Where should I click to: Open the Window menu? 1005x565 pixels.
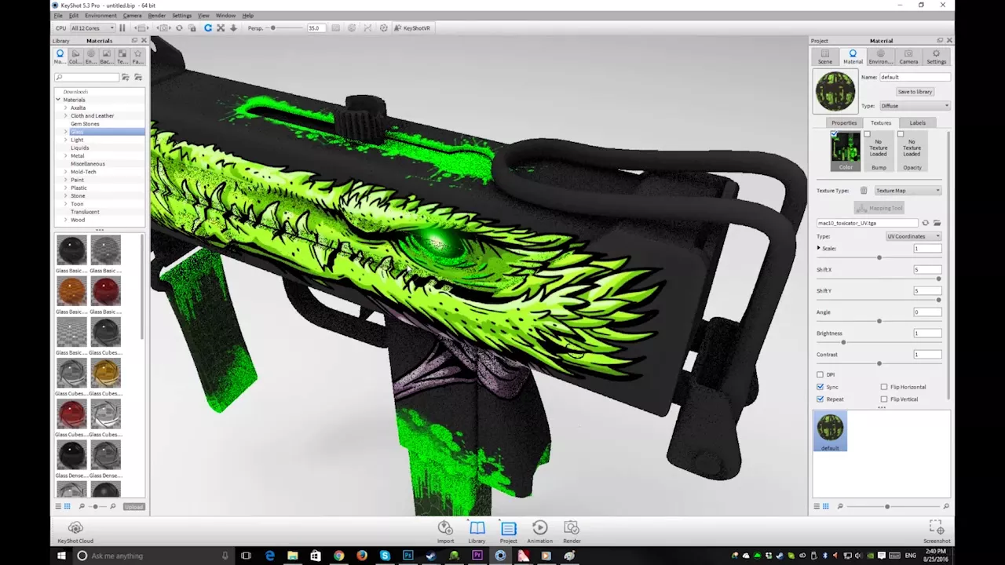point(225,16)
